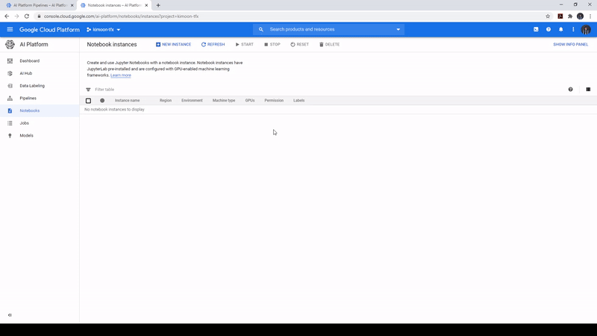The image size is (597, 336).
Task: Bookmark this page with star icon
Action: 548,16
